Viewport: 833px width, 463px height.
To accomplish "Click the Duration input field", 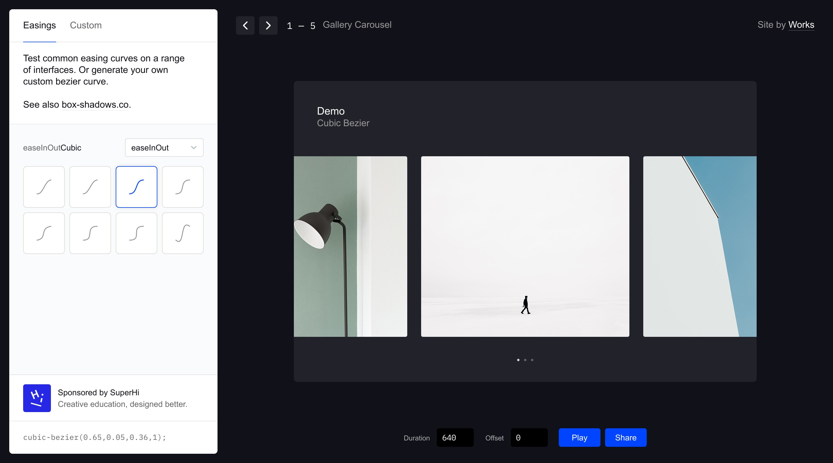I will 455,438.
